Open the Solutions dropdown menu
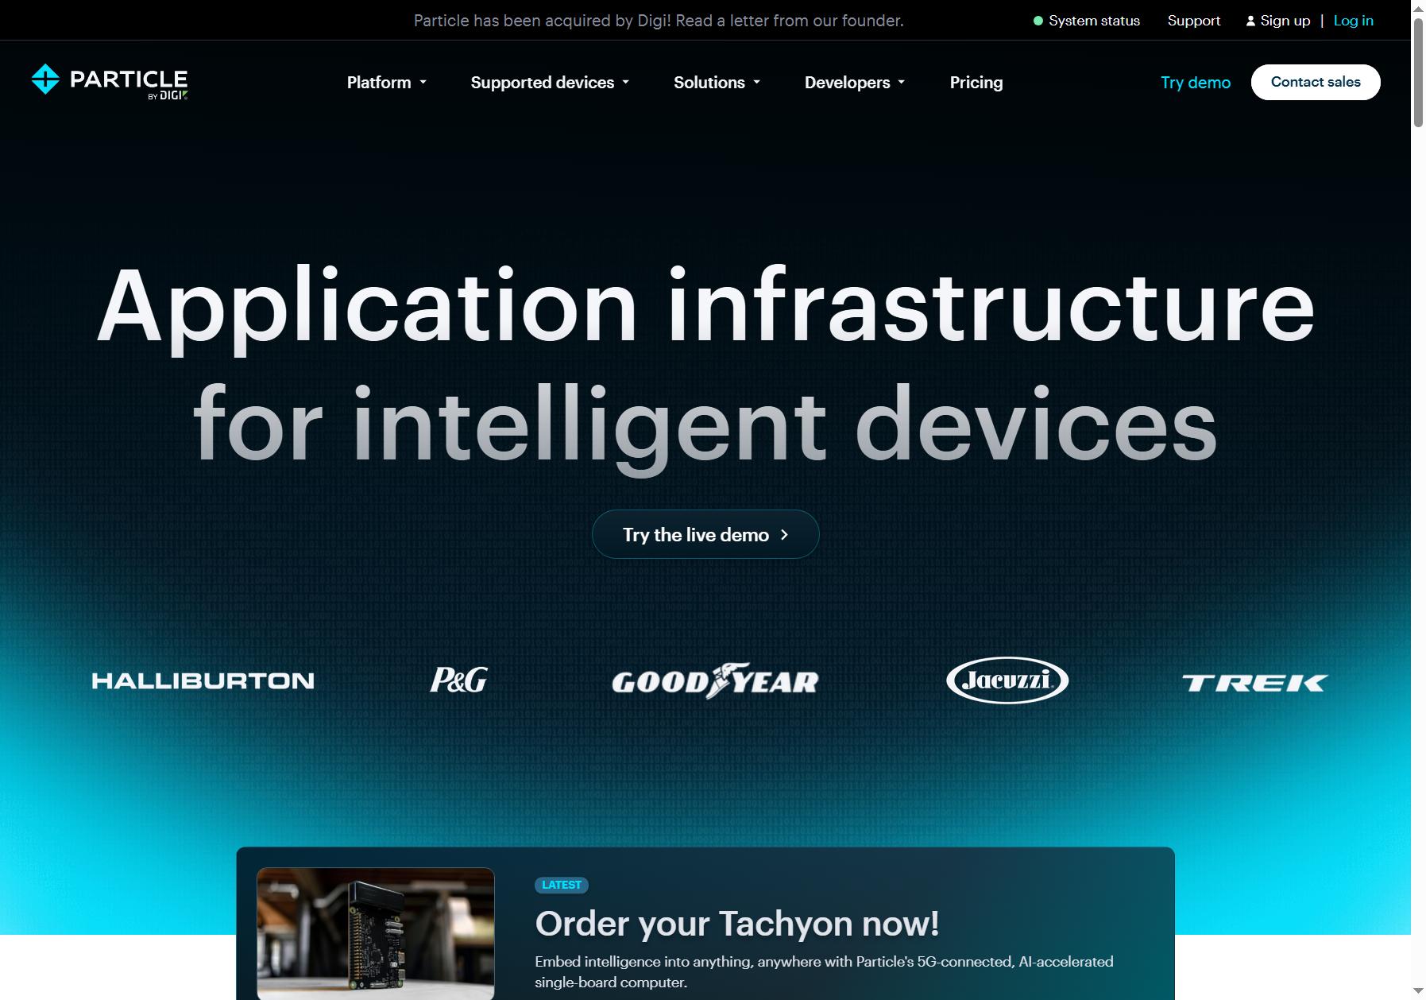The image size is (1426, 1000). [717, 83]
